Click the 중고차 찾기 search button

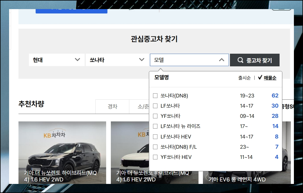(255, 60)
